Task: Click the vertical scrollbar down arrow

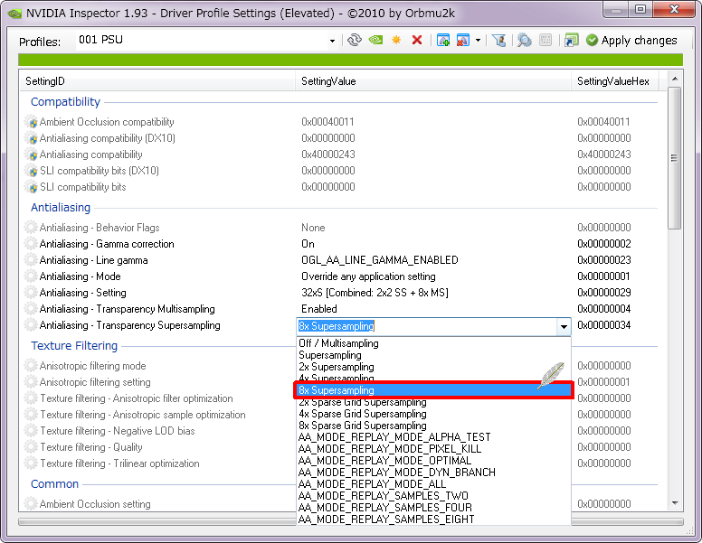Action: [675, 503]
